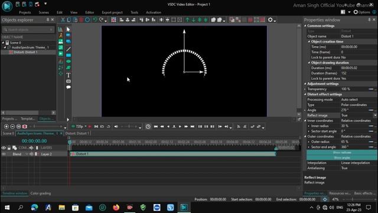Click the Redo arrow icon

tap(101, 20)
